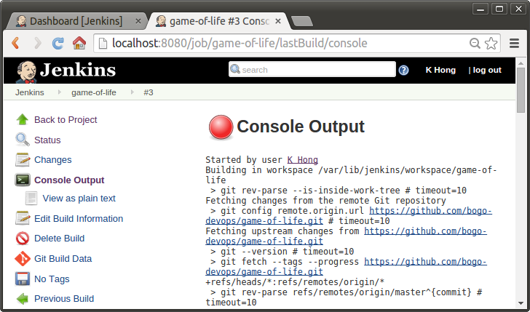Click the #3 breadcrumb
Viewport: 530px width, 312px height.
click(x=149, y=92)
